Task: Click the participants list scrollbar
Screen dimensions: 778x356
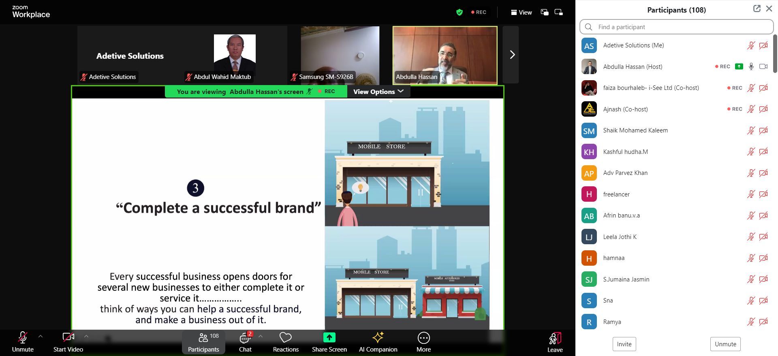Action: 775,53
